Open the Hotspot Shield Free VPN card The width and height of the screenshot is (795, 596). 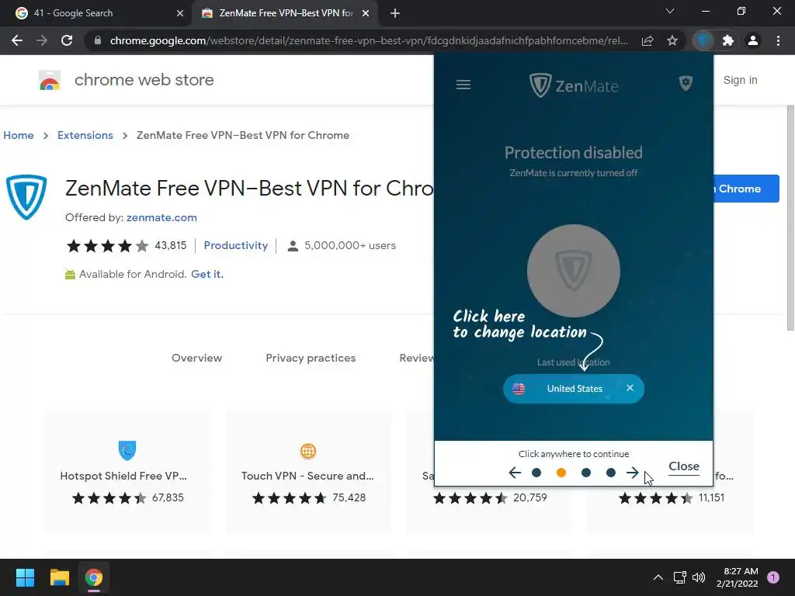(127, 471)
